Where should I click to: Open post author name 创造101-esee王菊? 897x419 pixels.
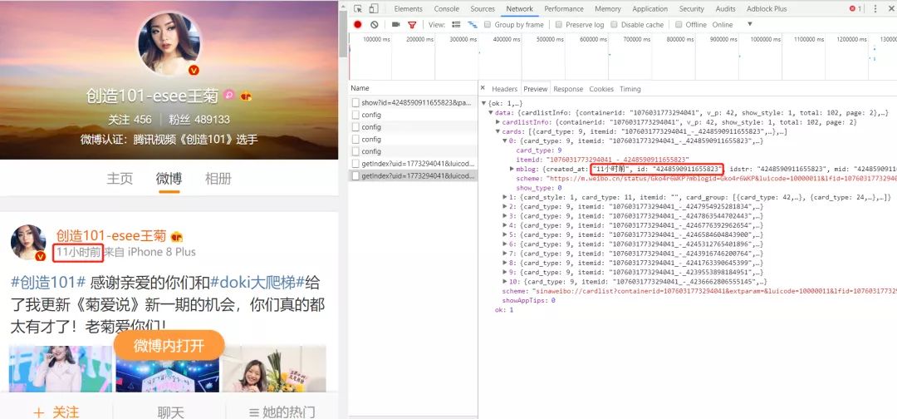pyautogui.click(x=111, y=235)
